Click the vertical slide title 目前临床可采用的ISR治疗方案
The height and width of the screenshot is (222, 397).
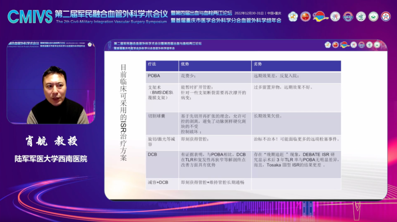pos(123,113)
